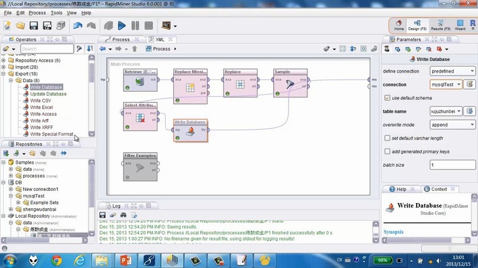This screenshot has width=478, height=268.
Task: Select the Replace Missing Values operator
Action: point(191,86)
